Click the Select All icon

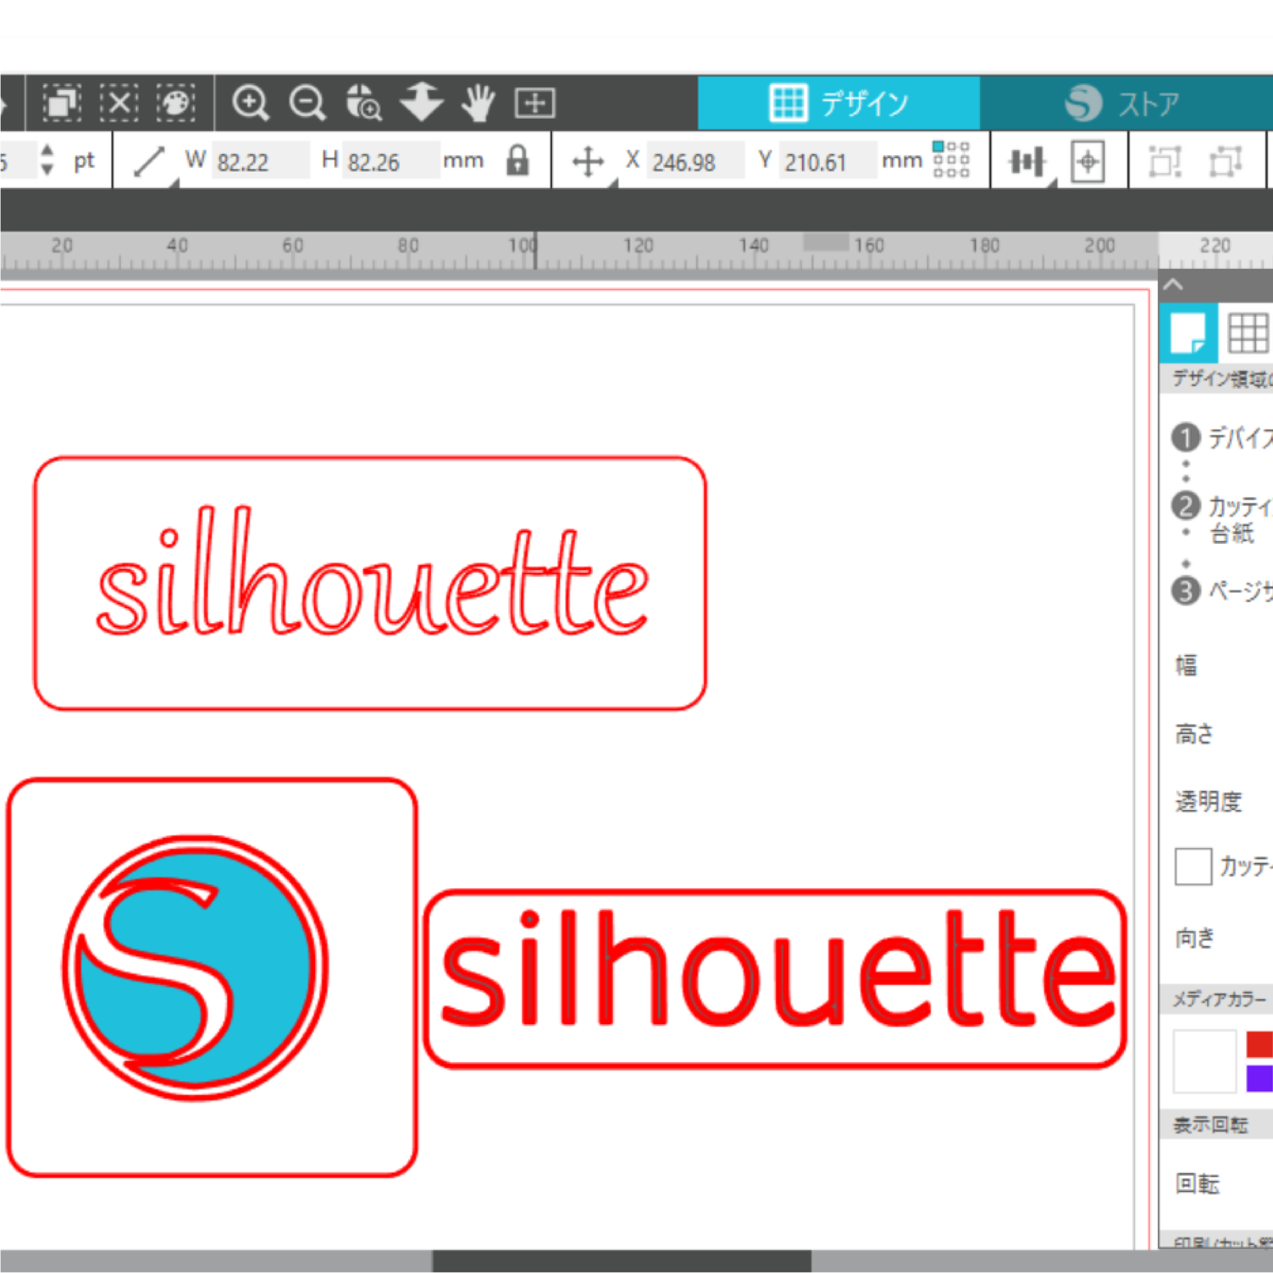coord(62,103)
